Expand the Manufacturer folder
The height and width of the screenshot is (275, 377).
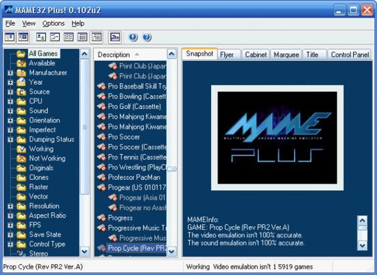[10, 73]
